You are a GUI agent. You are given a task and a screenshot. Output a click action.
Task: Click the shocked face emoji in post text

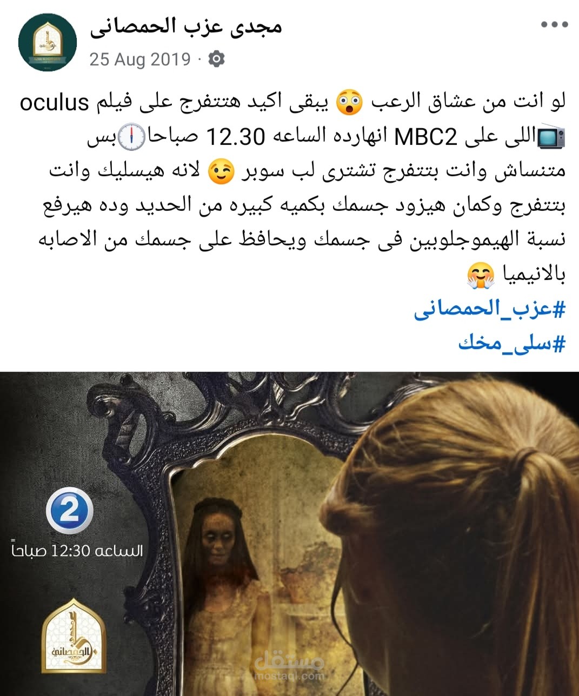[349, 103]
